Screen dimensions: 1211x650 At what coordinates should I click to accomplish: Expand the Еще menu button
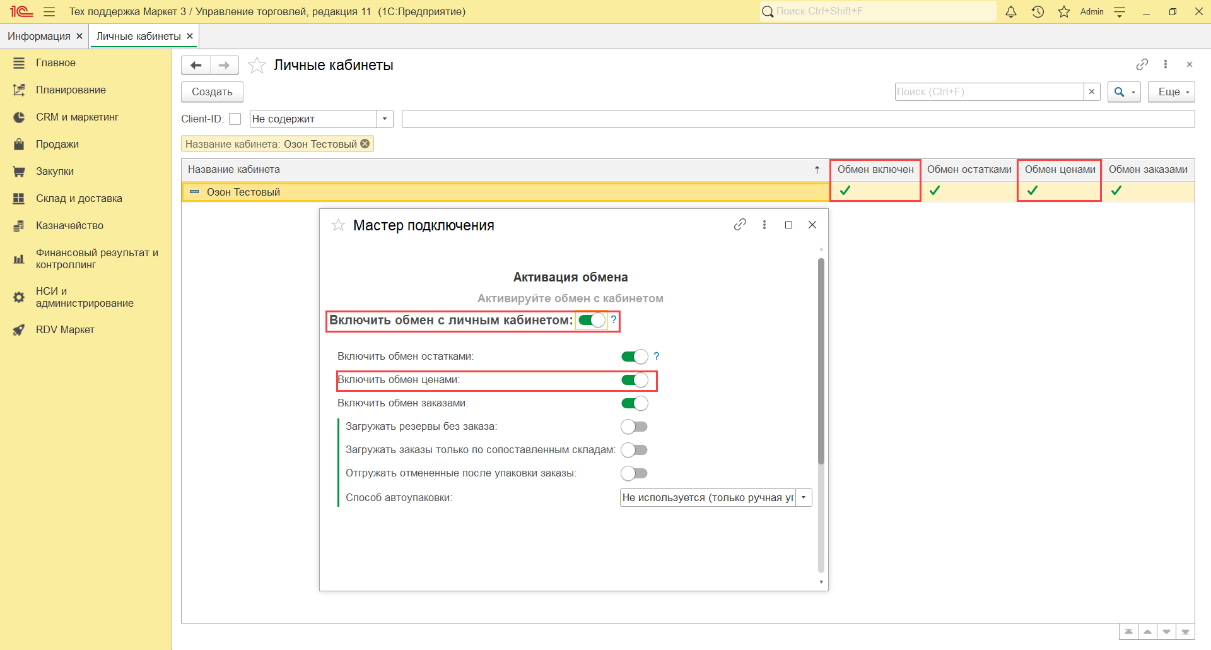pos(1171,92)
